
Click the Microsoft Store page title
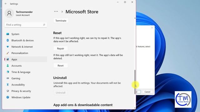point(82,12)
